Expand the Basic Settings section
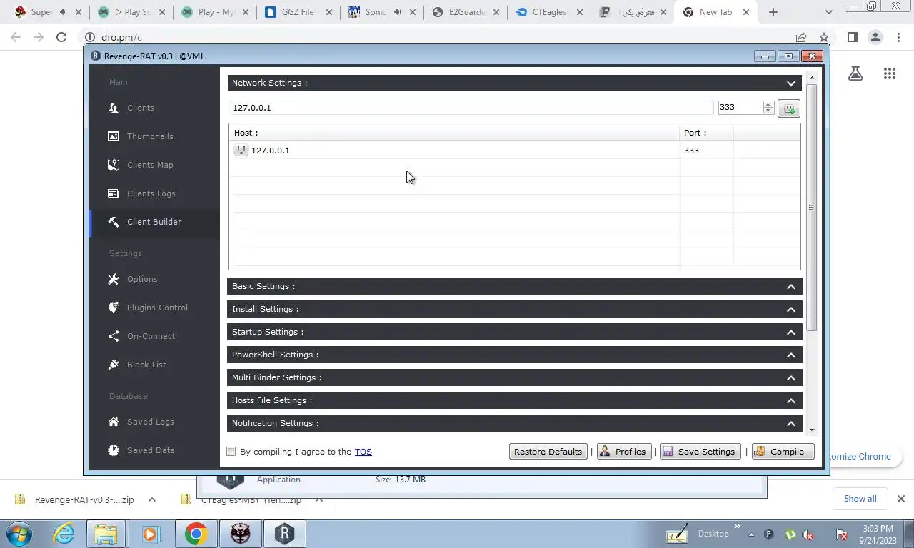The image size is (914, 548). click(790, 286)
